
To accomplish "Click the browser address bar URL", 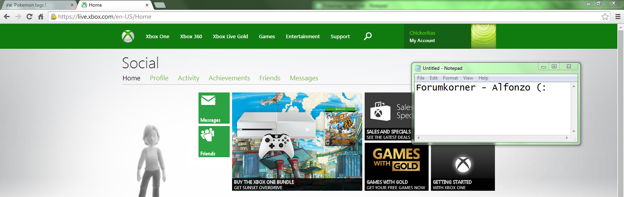I will pyautogui.click(x=105, y=16).
